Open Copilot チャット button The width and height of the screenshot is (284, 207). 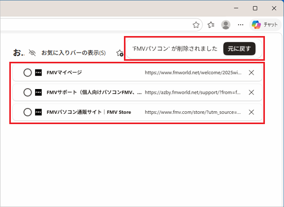(265, 25)
